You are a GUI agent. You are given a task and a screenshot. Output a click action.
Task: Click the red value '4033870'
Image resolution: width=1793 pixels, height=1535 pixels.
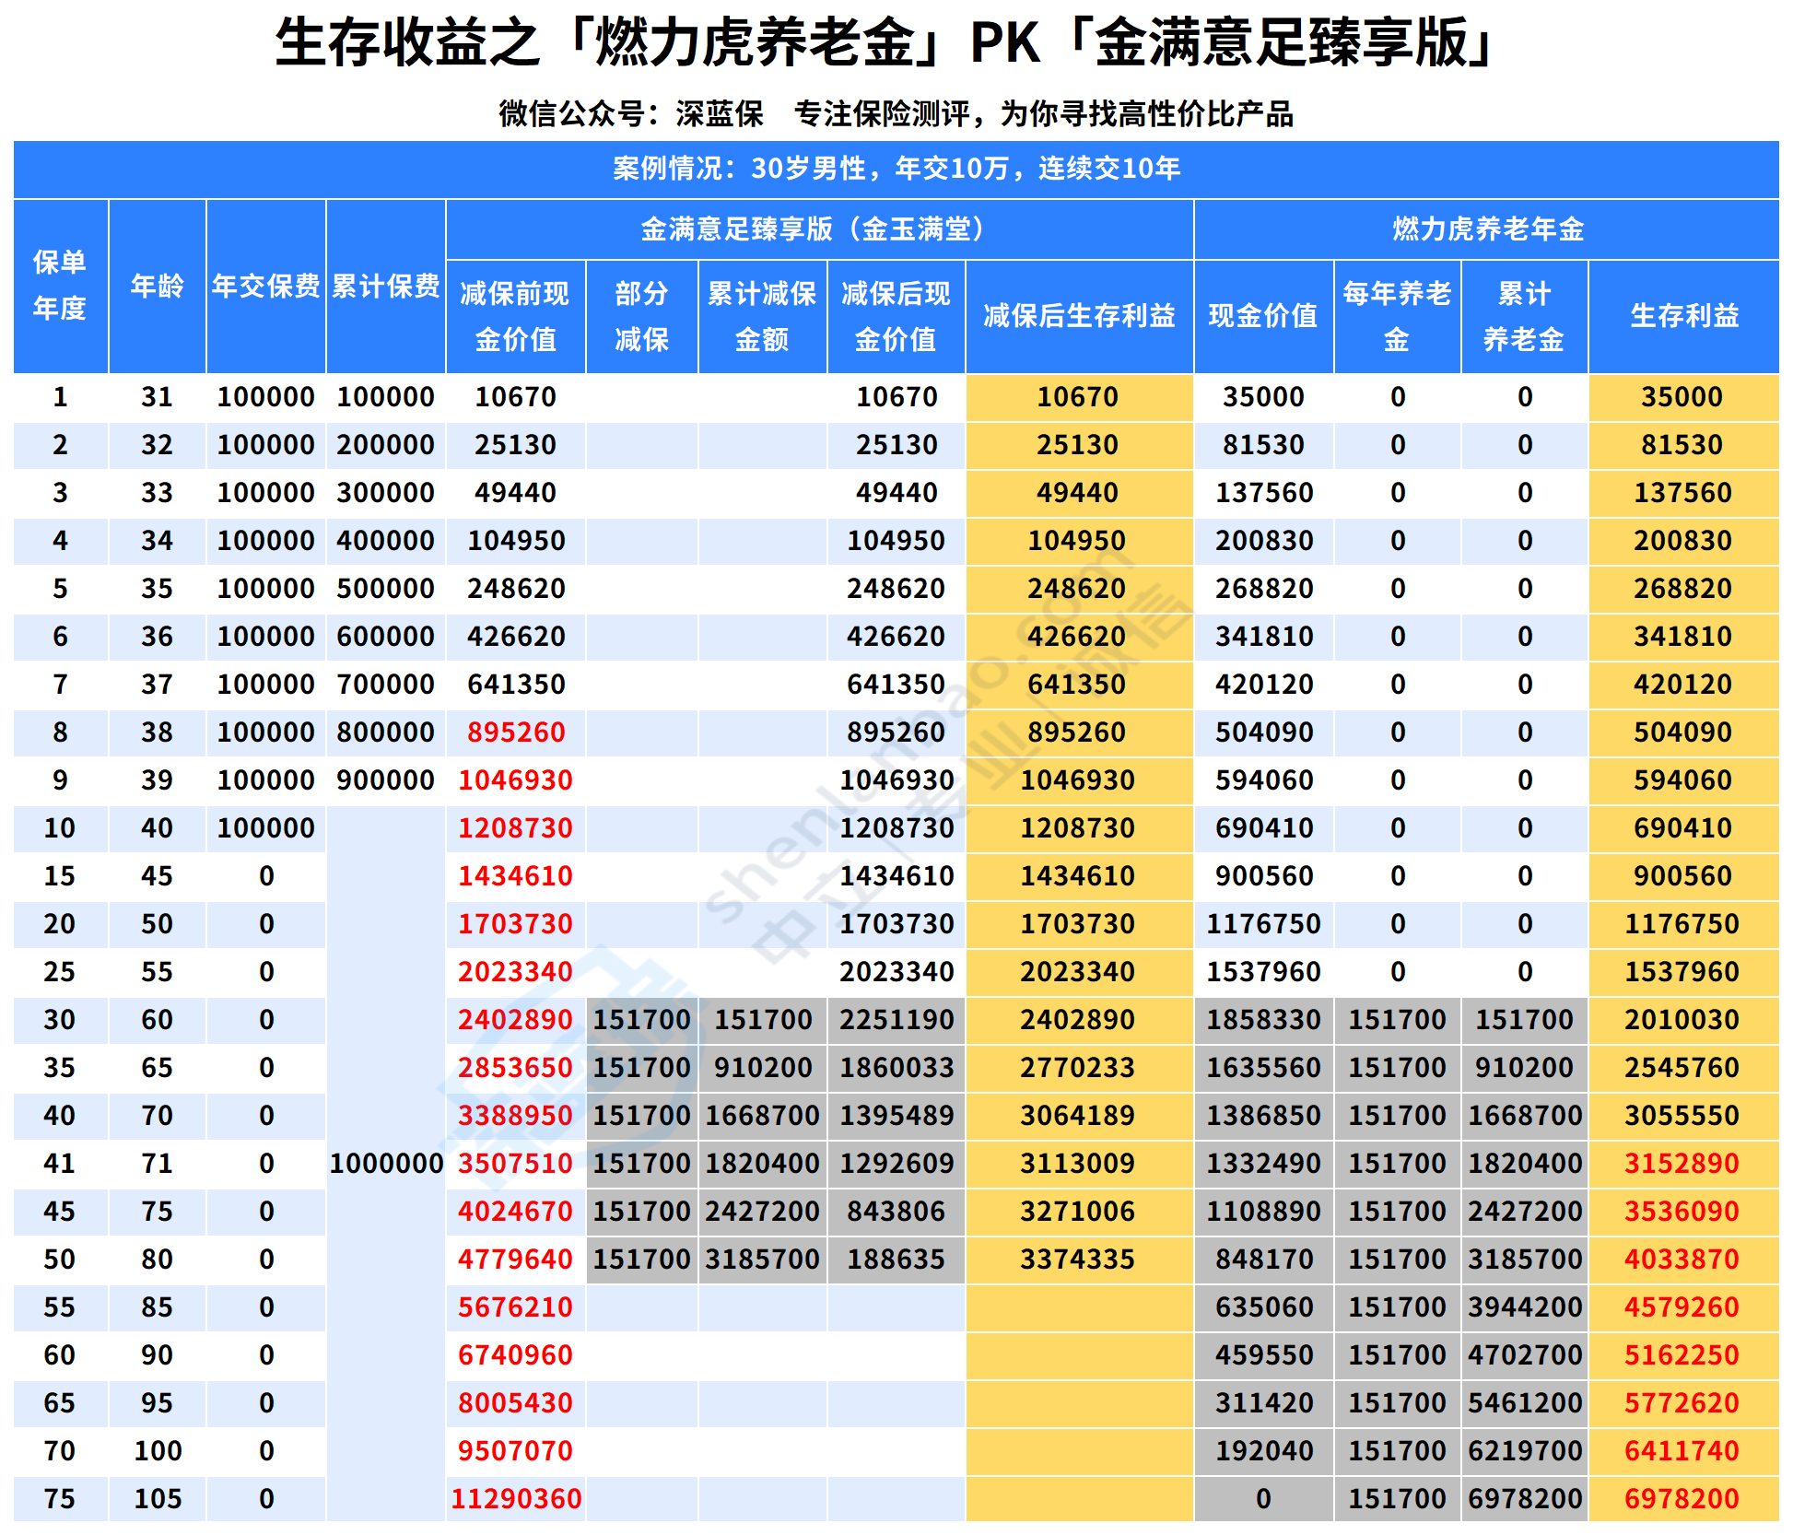click(x=1682, y=1260)
